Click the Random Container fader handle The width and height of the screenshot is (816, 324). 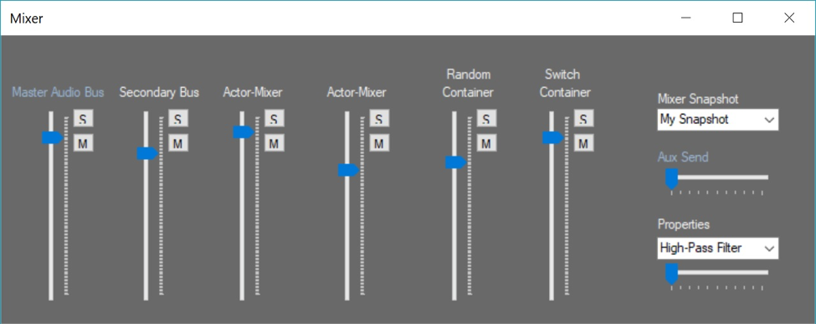(x=456, y=162)
